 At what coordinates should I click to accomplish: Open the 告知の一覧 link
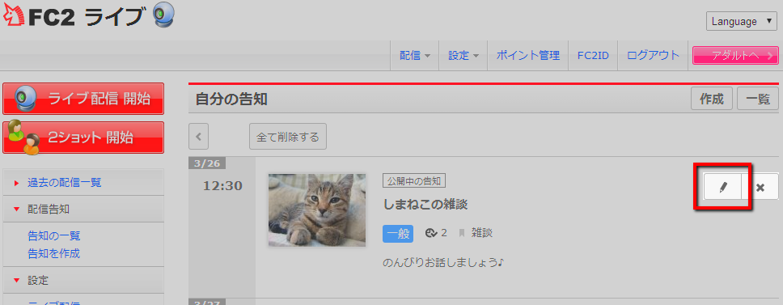pos(54,235)
